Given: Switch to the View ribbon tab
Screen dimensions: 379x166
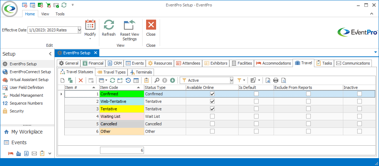Looking at the screenshot, I should (45, 14).
